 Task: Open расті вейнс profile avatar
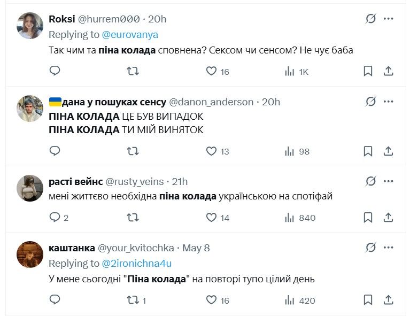pos(30,188)
